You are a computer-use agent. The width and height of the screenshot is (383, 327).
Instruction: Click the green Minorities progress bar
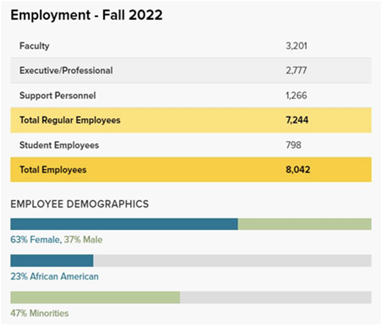pos(95,297)
